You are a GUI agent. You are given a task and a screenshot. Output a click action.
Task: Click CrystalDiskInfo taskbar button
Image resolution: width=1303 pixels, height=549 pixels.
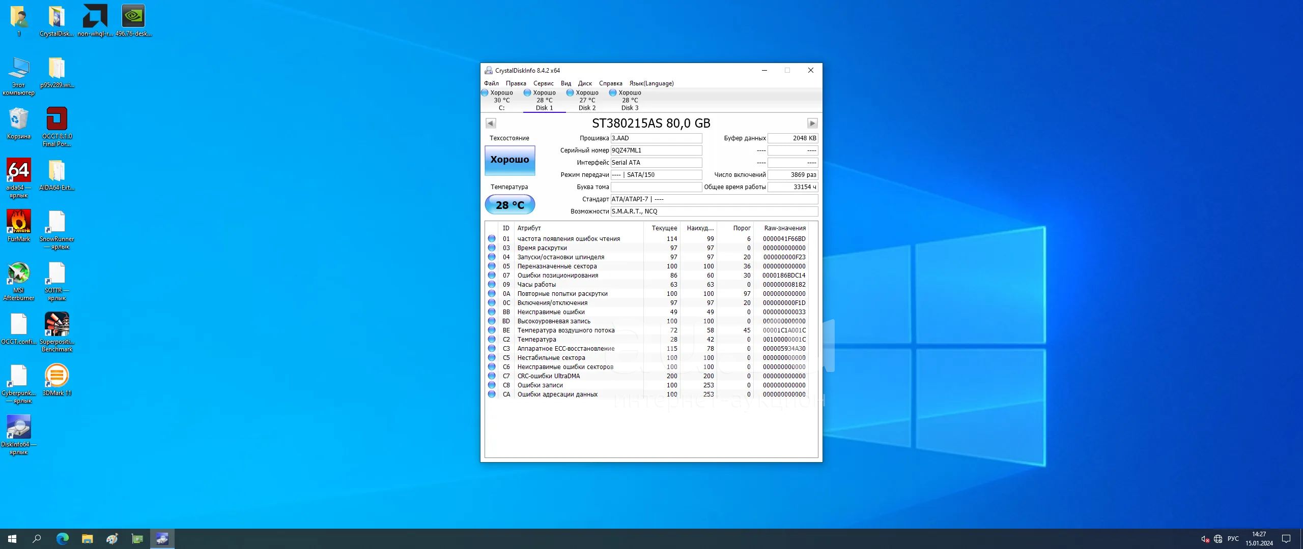click(x=162, y=539)
